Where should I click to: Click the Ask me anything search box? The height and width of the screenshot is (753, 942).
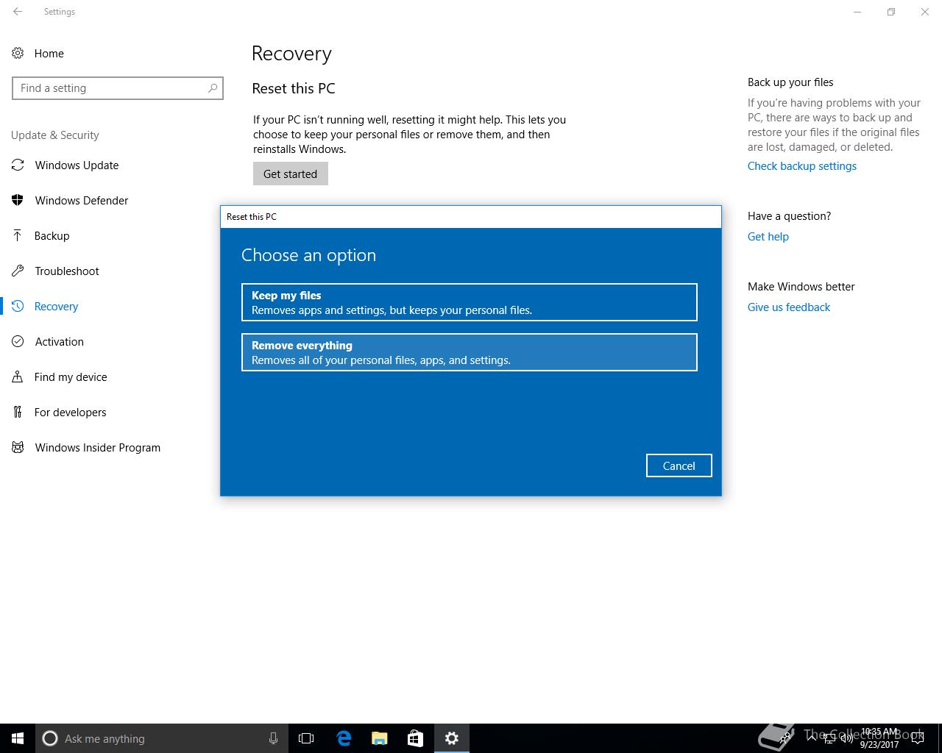click(160, 738)
